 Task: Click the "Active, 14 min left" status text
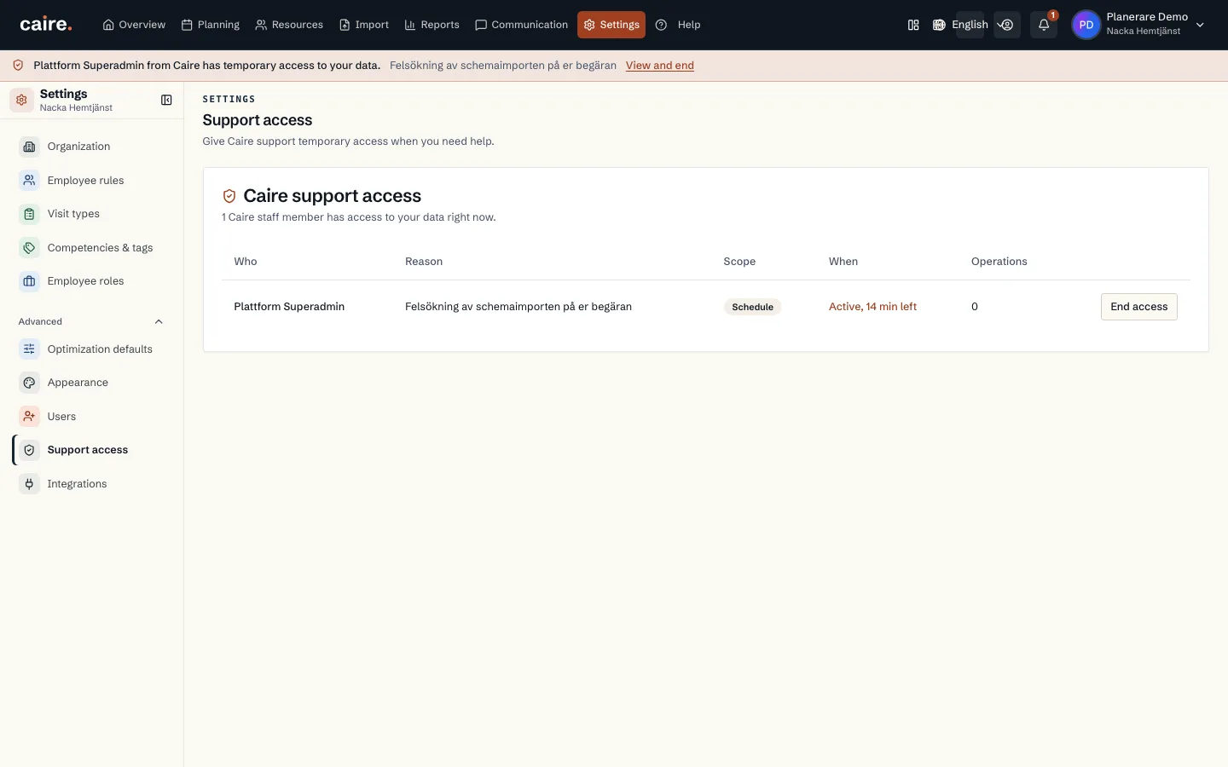pyautogui.click(x=872, y=307)
